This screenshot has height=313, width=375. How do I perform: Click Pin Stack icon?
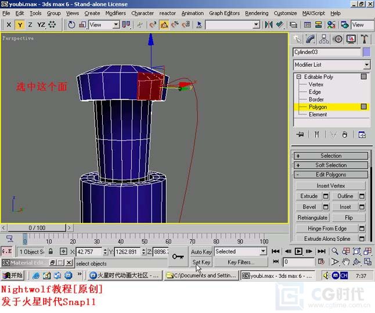[300, 135]
